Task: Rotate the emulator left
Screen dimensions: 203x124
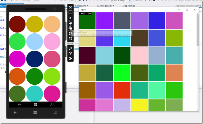Action: tap(70, 33)
